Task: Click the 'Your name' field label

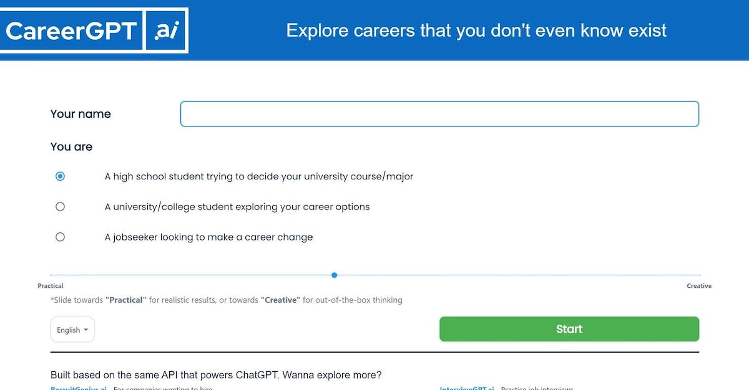Action: pyautogui.click(x=81, y=114)
